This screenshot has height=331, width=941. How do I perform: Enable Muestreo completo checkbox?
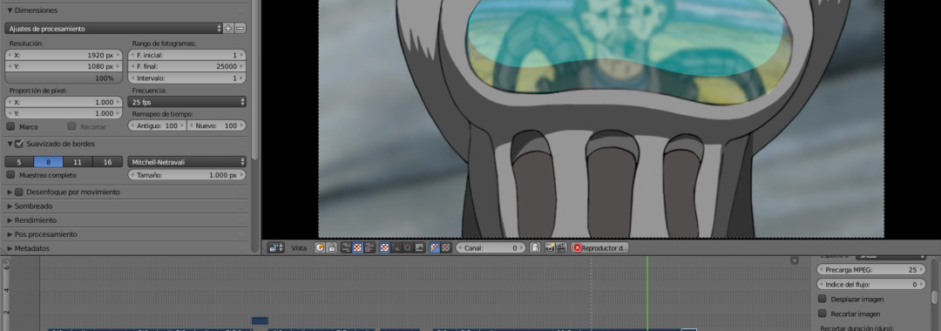(x=10, y=175)
